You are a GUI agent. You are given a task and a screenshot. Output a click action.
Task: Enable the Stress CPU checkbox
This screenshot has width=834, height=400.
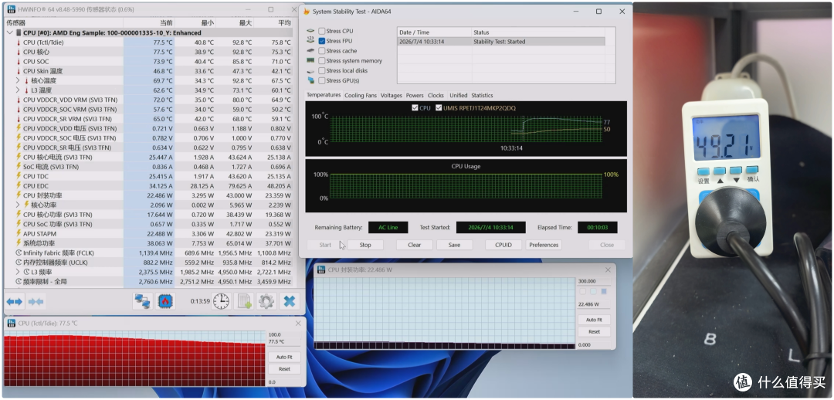322,32
